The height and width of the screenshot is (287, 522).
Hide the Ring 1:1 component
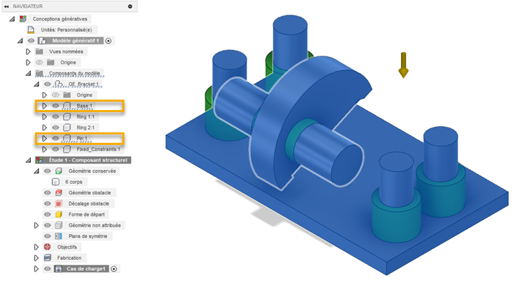pyautogui.click(x=56, y=117)
